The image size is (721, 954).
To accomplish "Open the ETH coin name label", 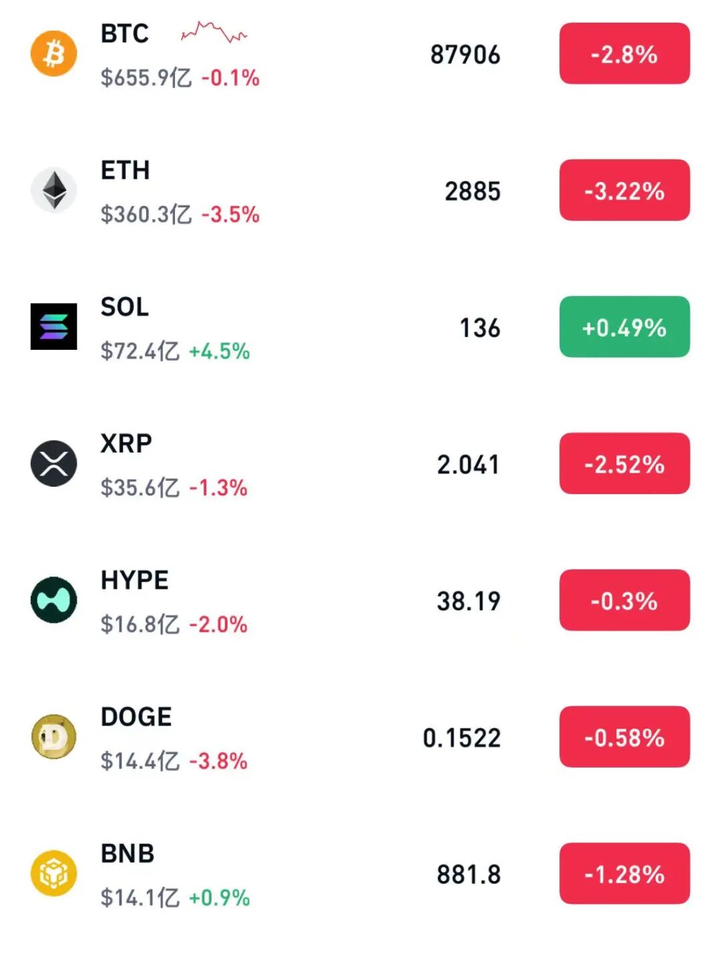I will pos(125,170).
